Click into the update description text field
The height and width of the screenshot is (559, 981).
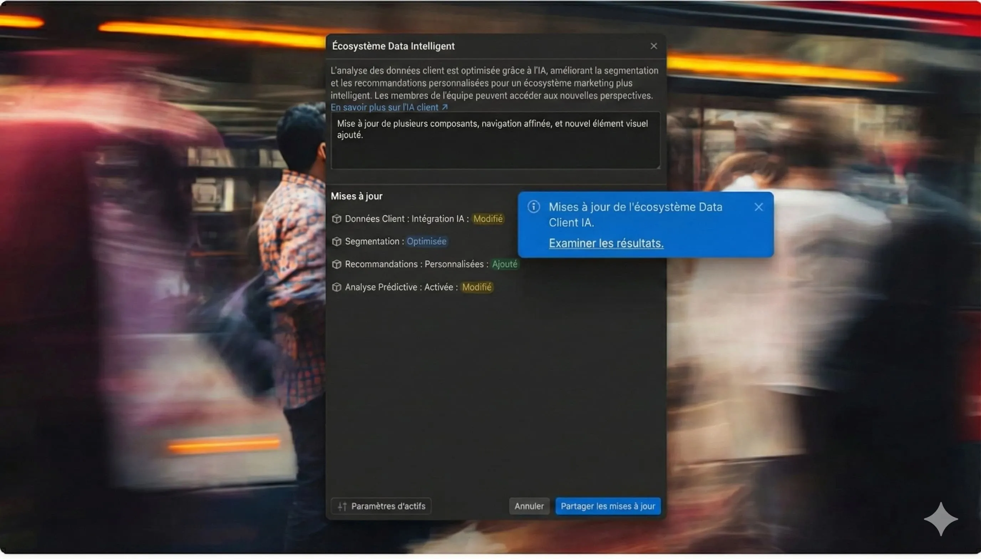pyautogui.click(x=495, y=140)
